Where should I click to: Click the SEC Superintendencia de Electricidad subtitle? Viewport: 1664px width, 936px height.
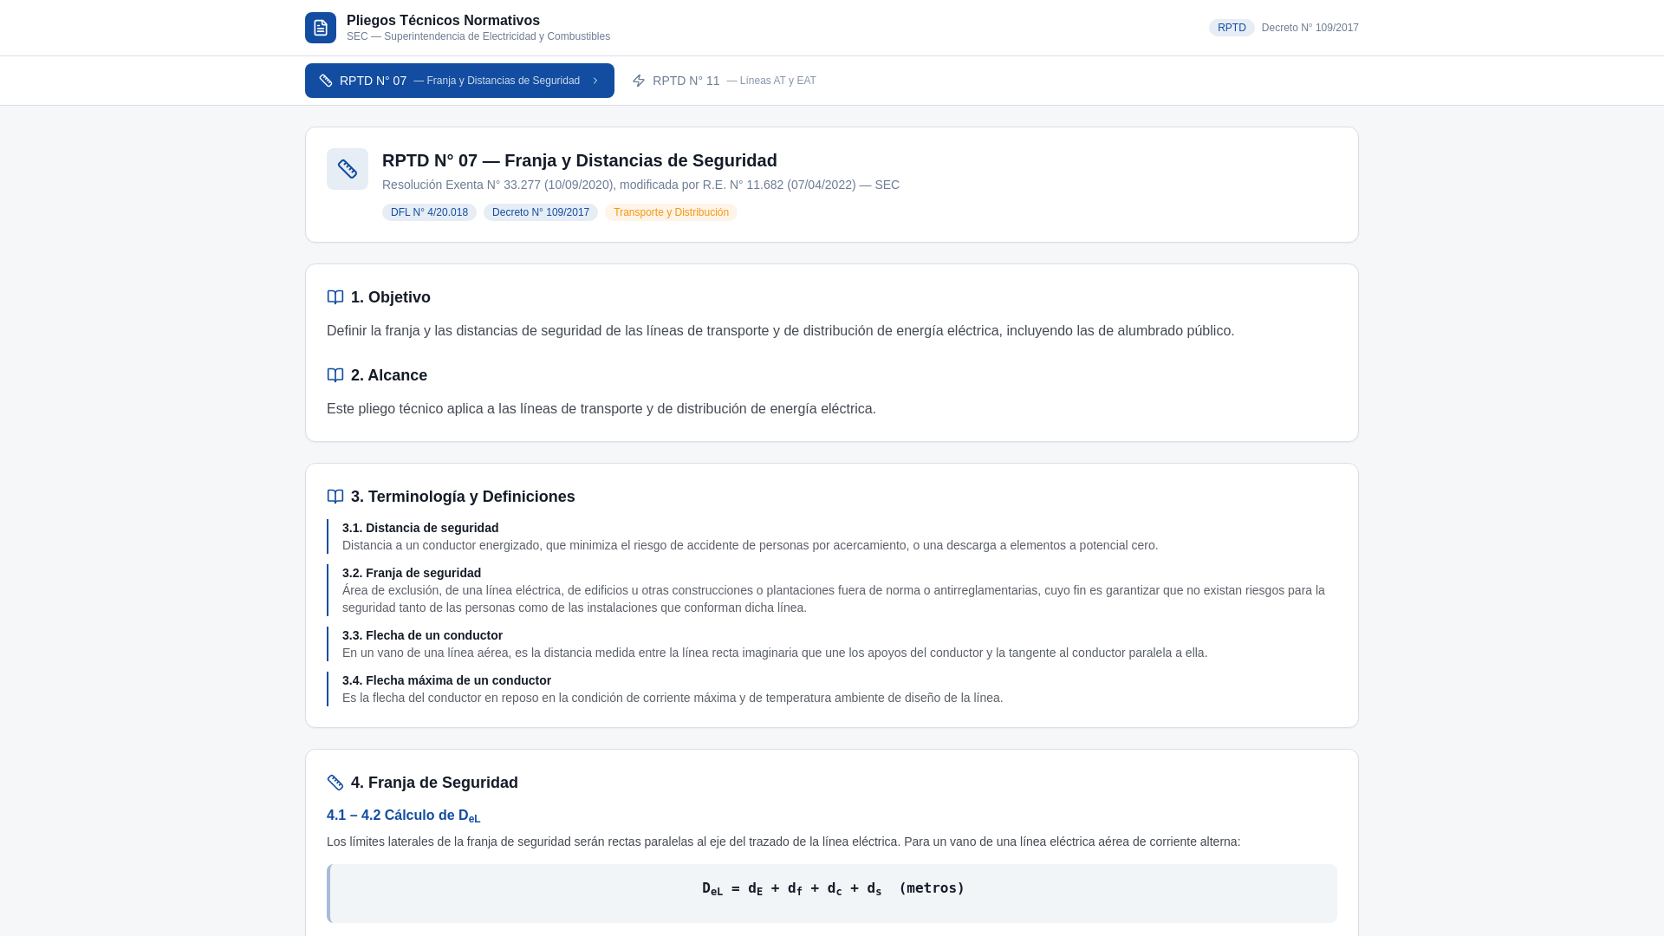coord(478,36)
